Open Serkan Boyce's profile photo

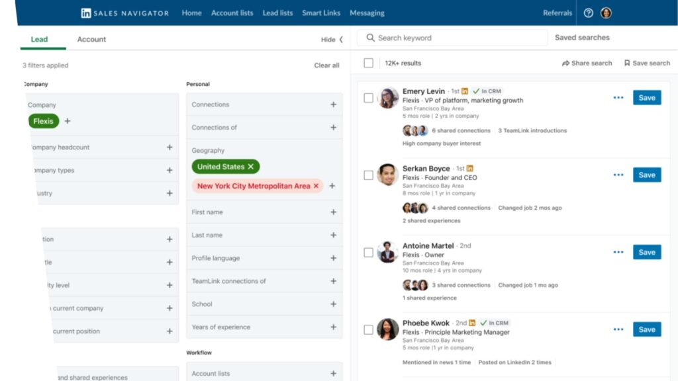point(387,175)
